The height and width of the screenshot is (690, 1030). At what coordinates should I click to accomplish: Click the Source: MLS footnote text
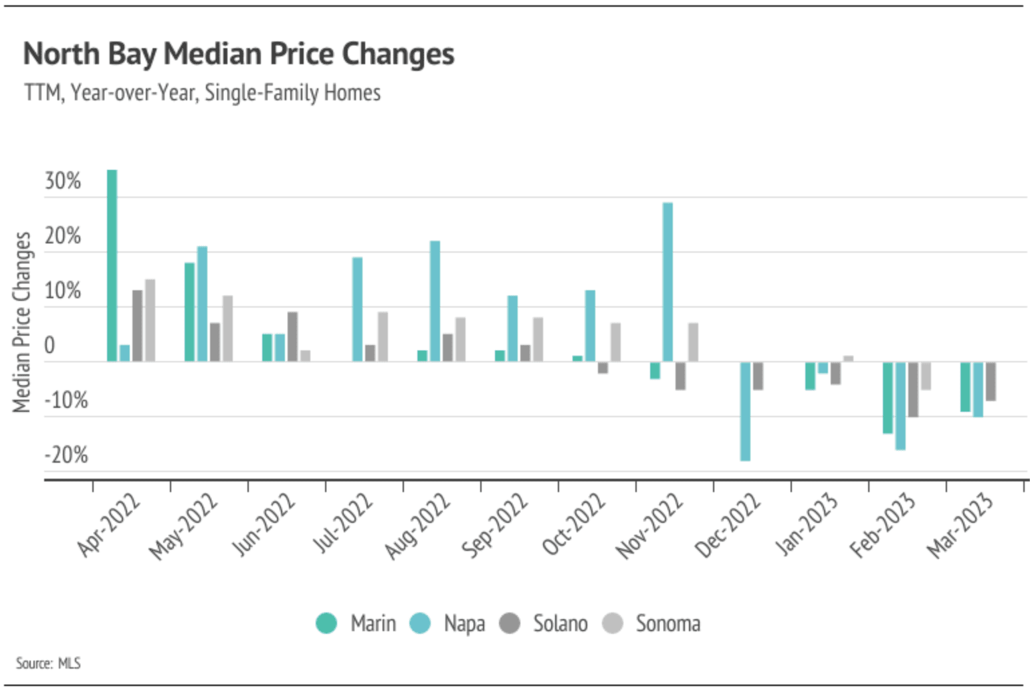pyautogui.click(x=48, y=663)
